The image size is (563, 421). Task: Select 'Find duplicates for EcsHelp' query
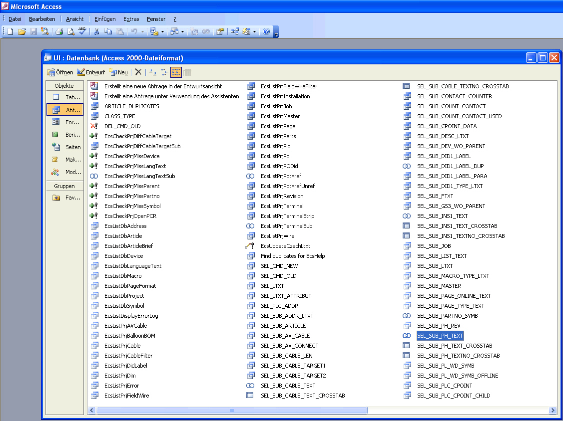point(293,256)
